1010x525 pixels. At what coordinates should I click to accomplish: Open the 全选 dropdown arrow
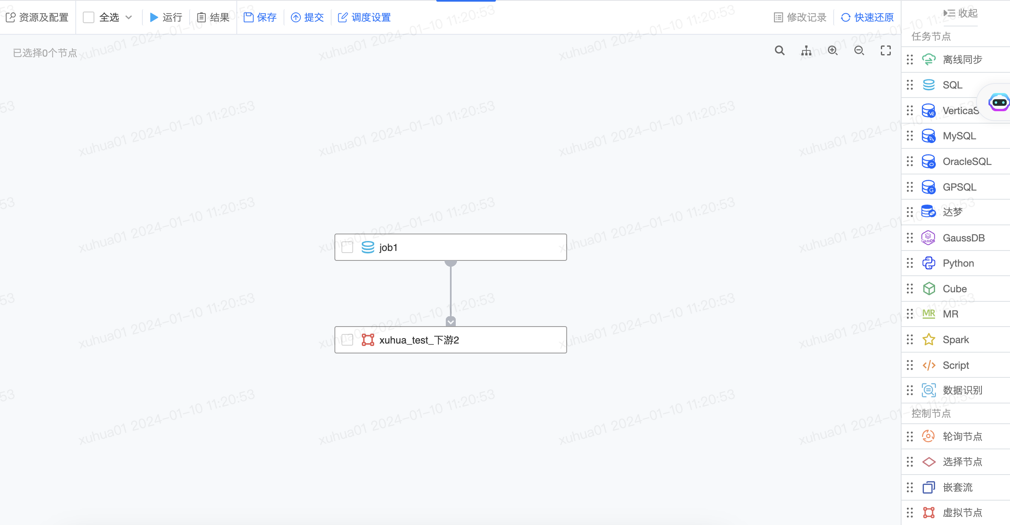pyautogui.click(x=130, y=17)
